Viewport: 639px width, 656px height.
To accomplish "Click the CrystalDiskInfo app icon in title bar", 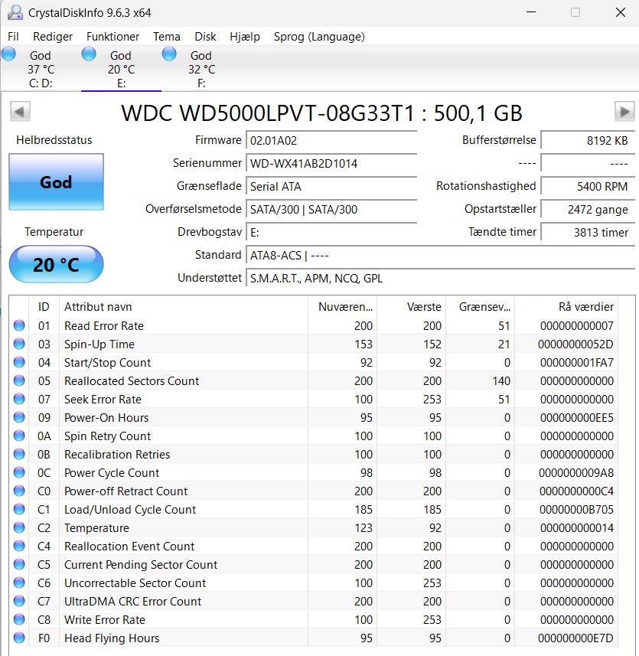I will point(14,12).
